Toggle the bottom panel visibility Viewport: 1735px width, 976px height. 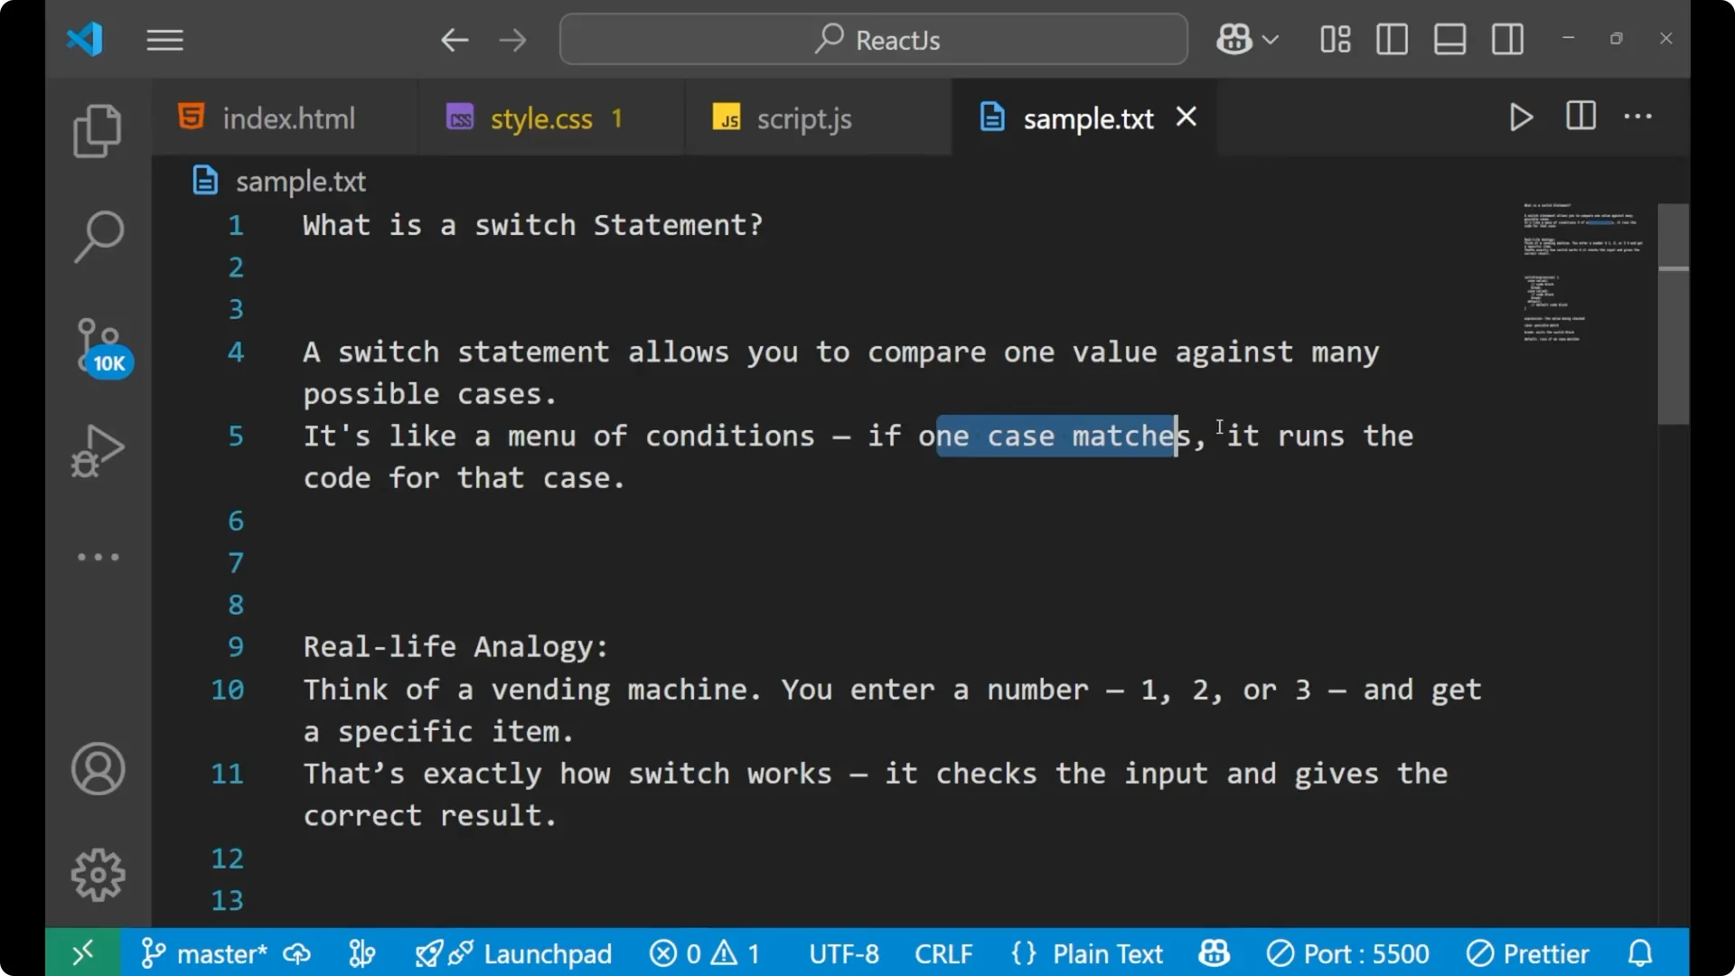tap(1449, 39)
